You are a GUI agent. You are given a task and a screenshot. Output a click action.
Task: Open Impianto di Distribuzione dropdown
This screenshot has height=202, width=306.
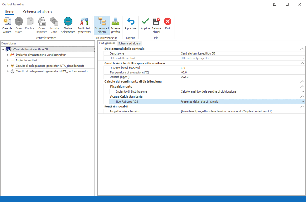pos(303,92)
